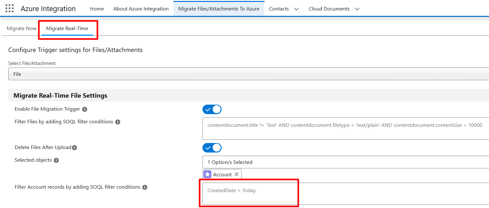This screenshot has width=489, height=208.
Task: Remove the Account pill with X
Action: [x=236, y=174]
